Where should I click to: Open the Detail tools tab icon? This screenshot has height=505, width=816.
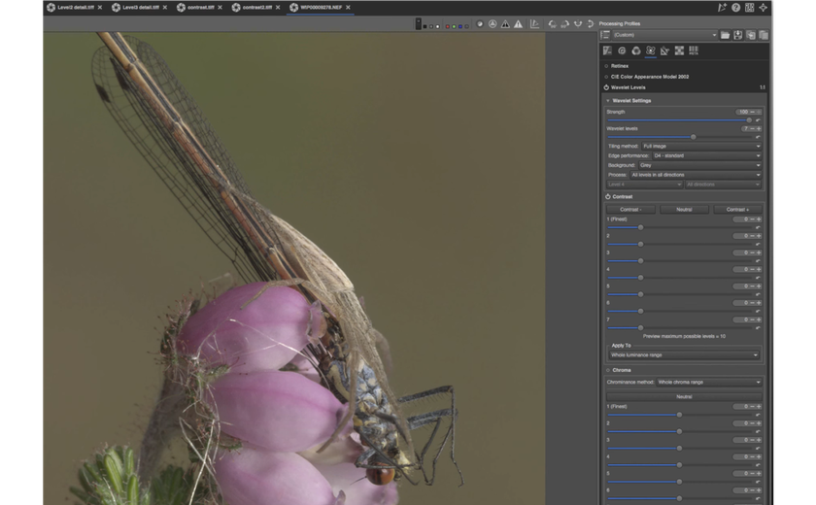coord(622,50)
